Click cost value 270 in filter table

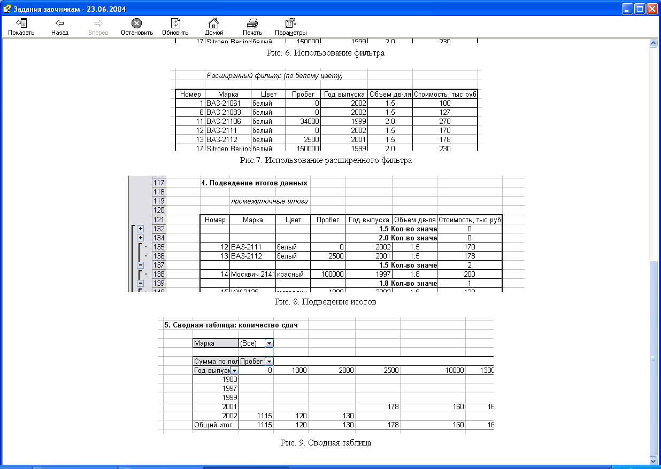tap(444, 121)
